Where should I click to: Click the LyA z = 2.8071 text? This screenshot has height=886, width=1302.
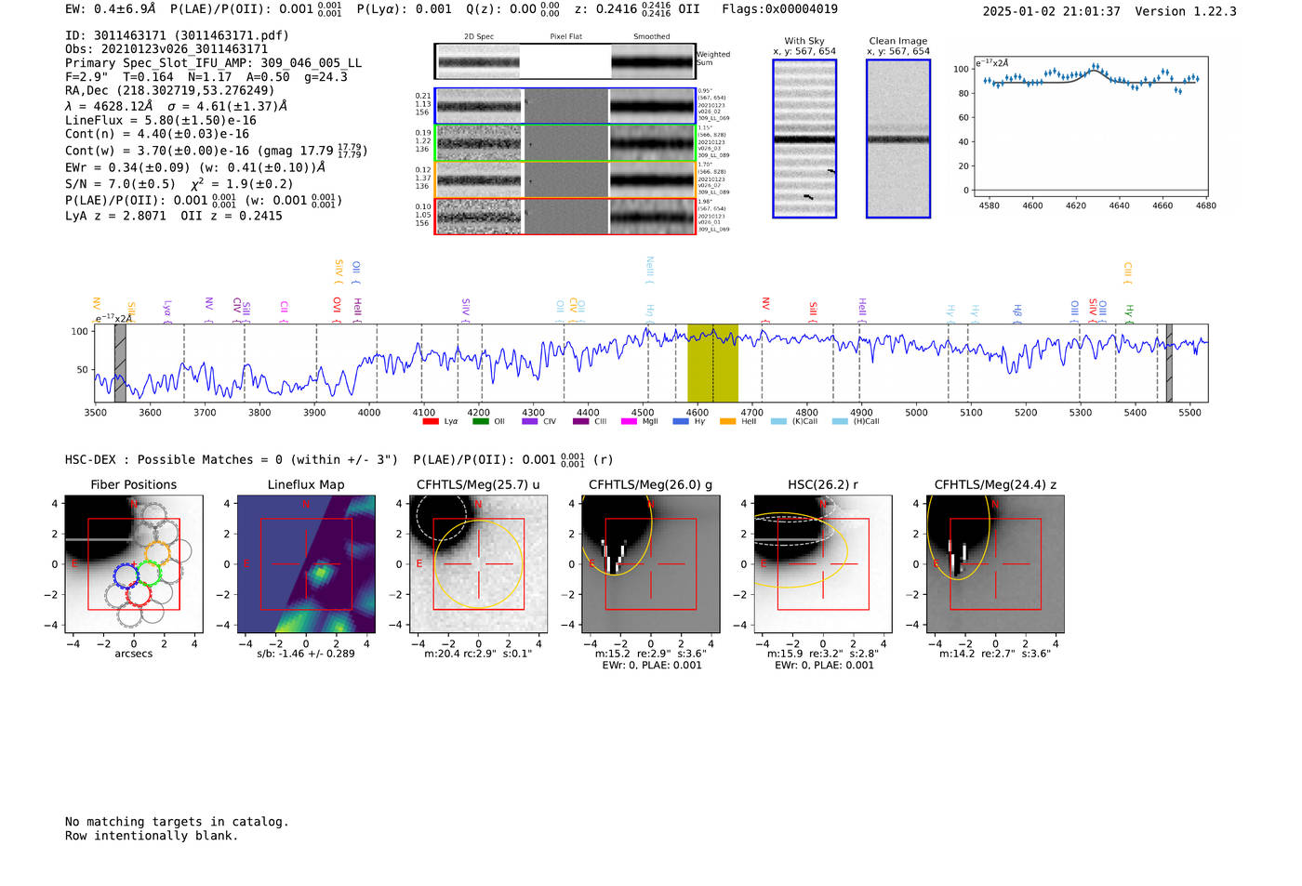116,216
